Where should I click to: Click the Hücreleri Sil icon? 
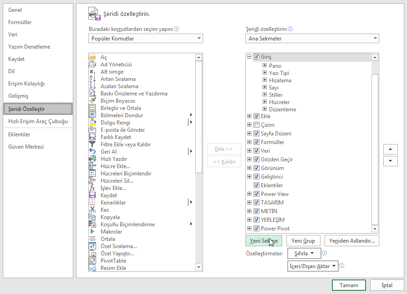point(92,180)
